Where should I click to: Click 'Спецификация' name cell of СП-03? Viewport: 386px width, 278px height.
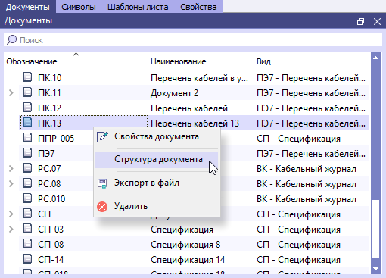(x=182, y=230)
